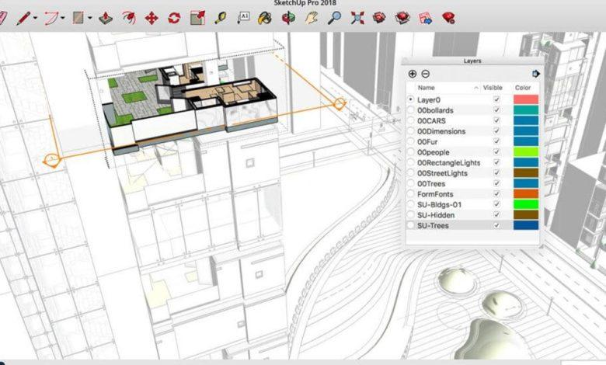Click the Zoom Extents tool
The width and height of the screenshot is (606, 365).
357,18
